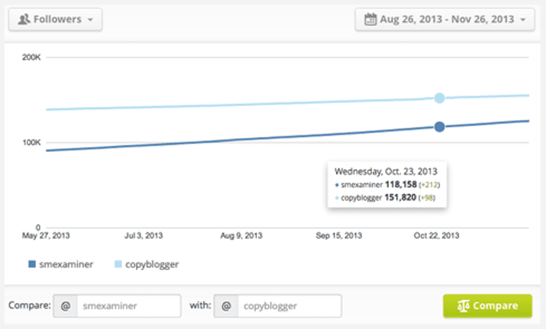
Task: Click the (+98) change value in tooltip
Action: [x=427, y=198]
